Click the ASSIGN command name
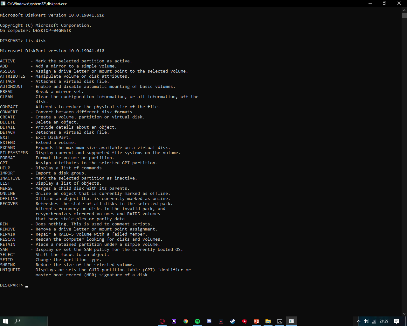Viewport: 407px width, 326px height. pos(8,71)
